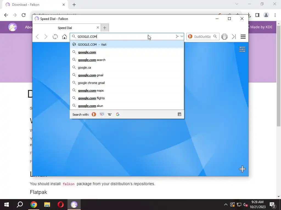Launch Opera from taskbar
281x210 pixels.
[x=61, y=205]
